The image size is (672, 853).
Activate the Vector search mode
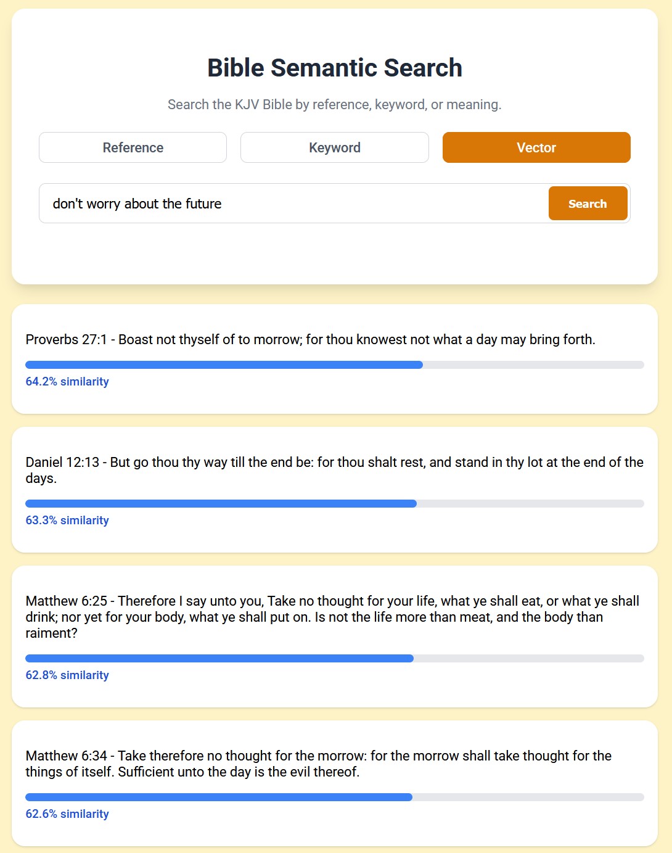point(536,147)
